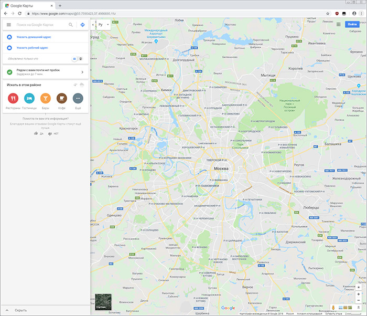The height and width of the screenshot is (316, 367).
Task: Click thumbs down НЕТ feedback
Action: click(53, 134)
